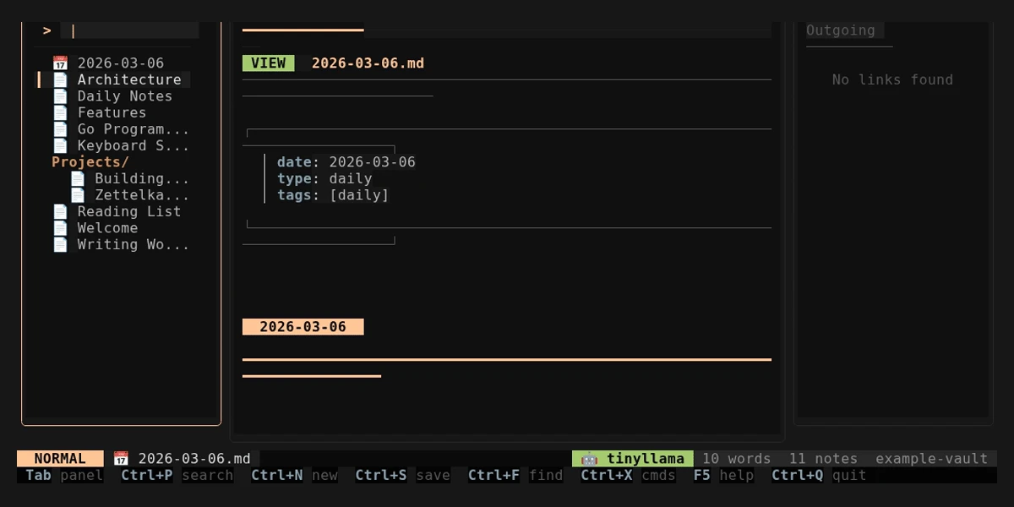The image size is (1014, 507).
Task: Click the 11 notes count
Action: [x=823, y=459]
